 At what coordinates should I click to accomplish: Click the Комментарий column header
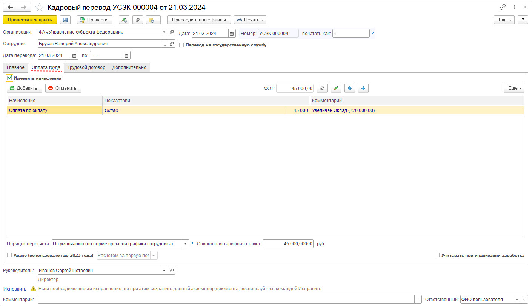tap(417, 101)
